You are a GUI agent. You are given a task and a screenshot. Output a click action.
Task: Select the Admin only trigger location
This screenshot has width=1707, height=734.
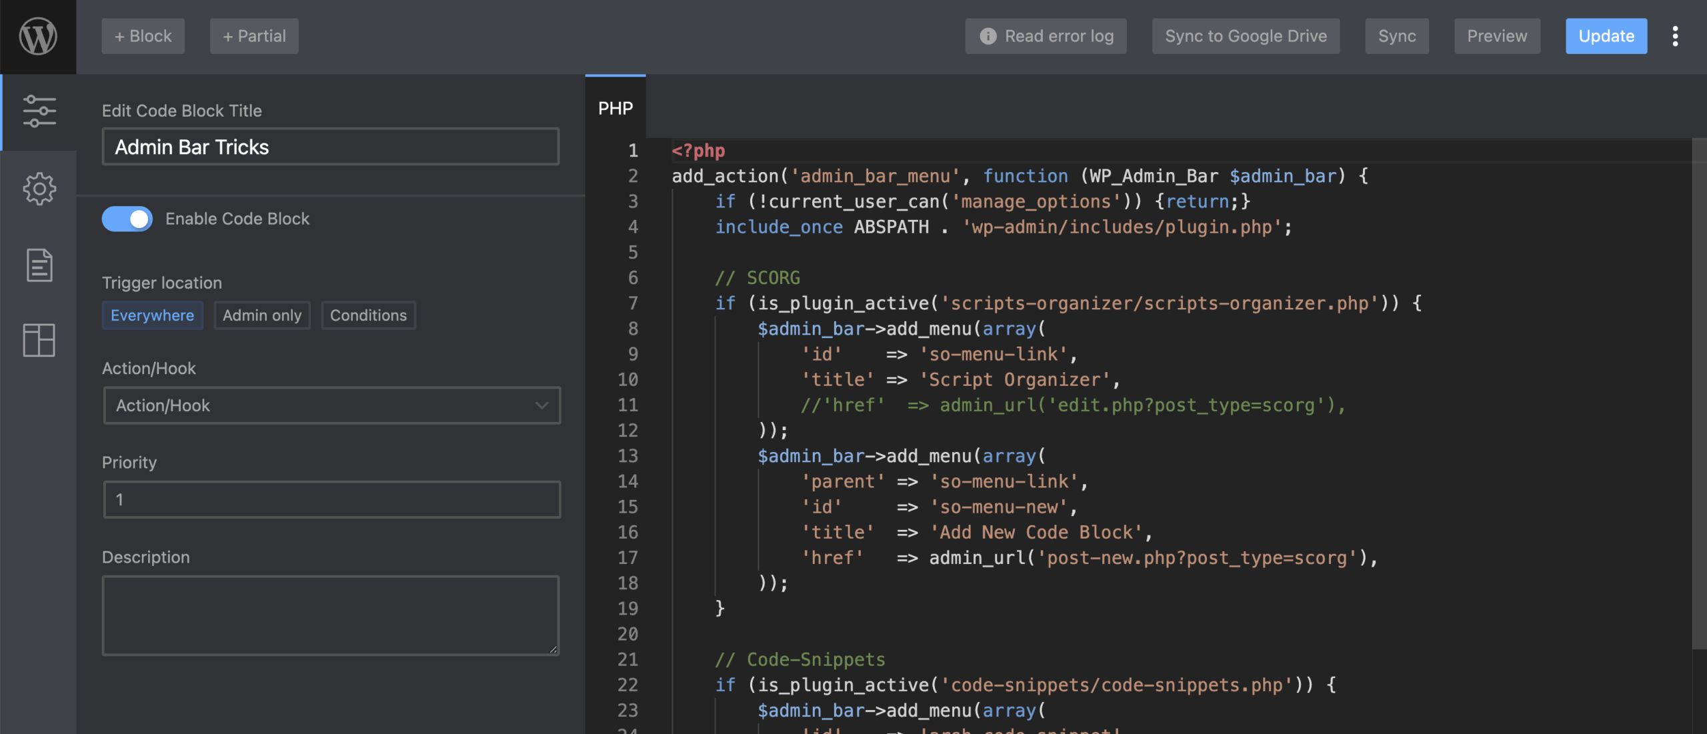coord(262,315)
